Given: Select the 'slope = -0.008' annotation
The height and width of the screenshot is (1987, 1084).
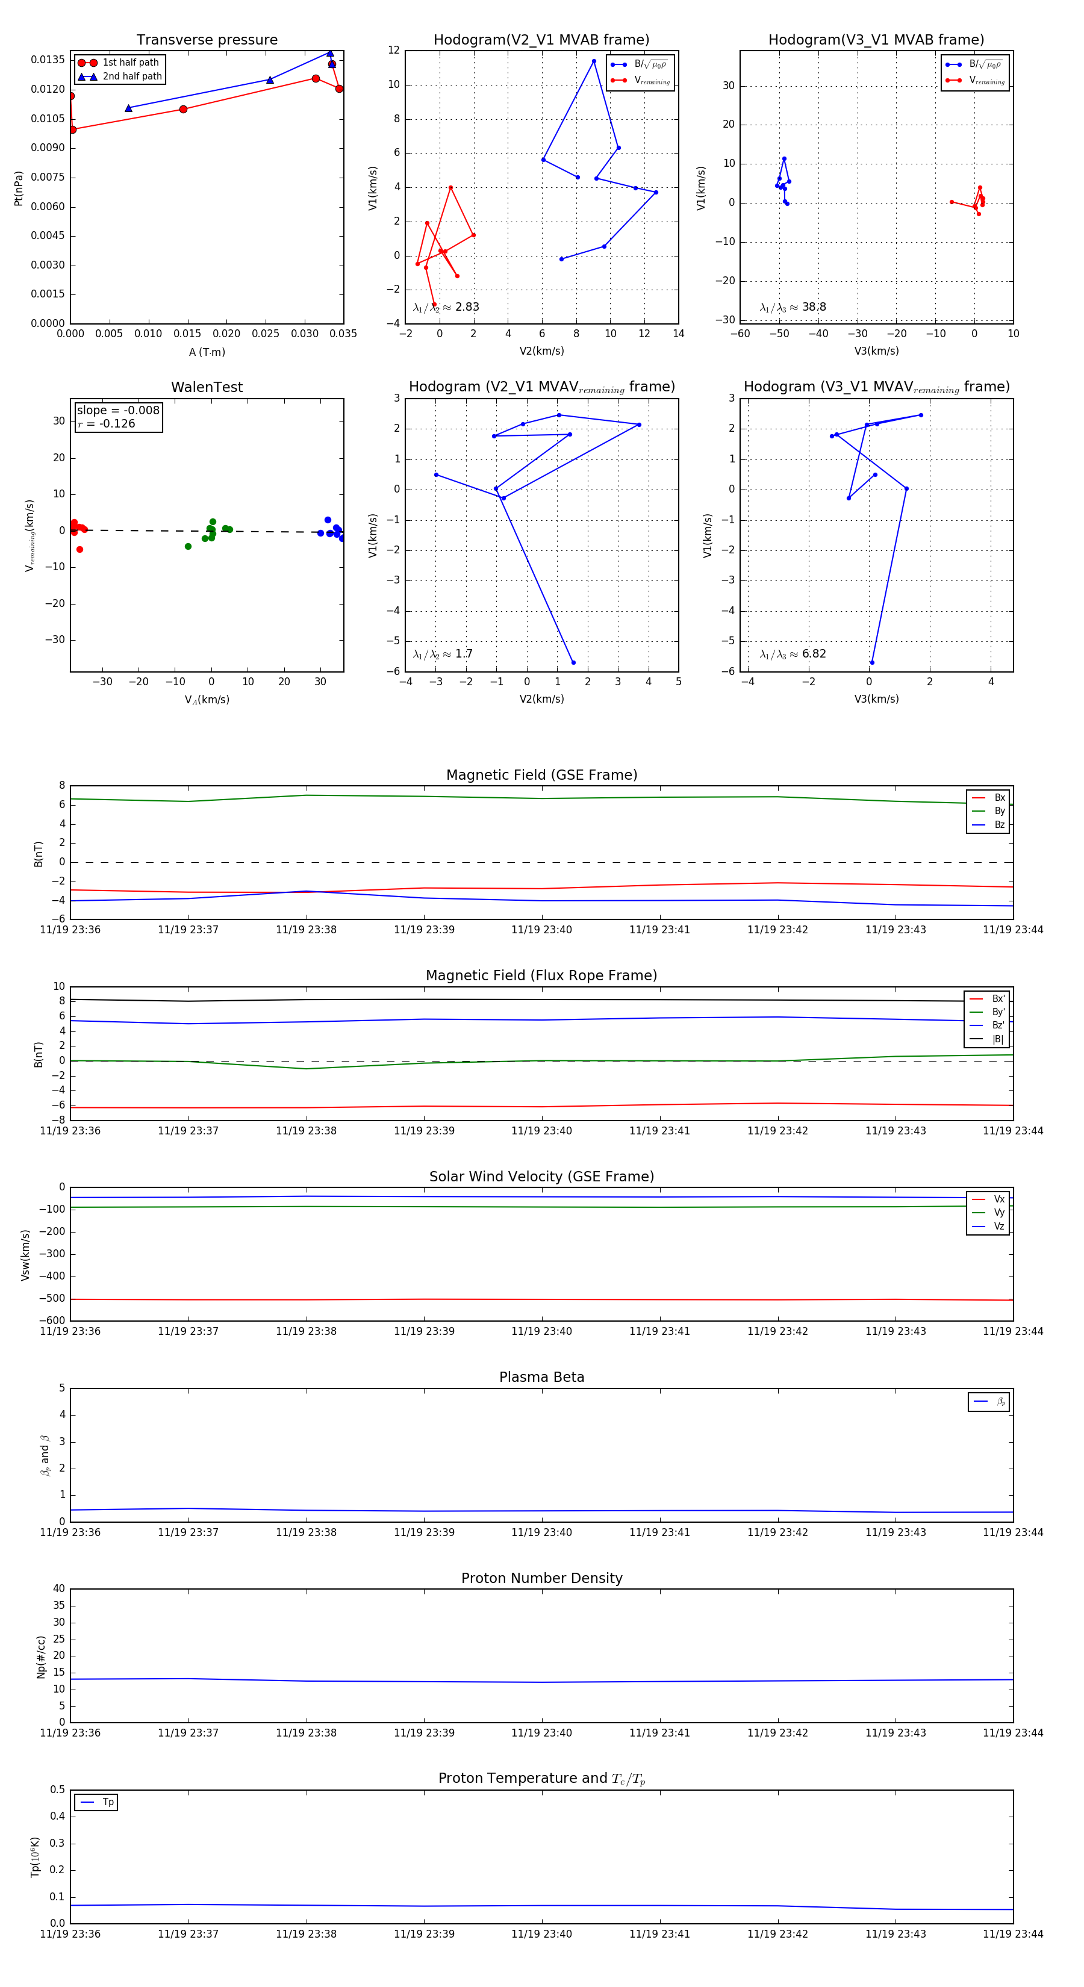Looking at the screenshot, I should coord(118,411).
